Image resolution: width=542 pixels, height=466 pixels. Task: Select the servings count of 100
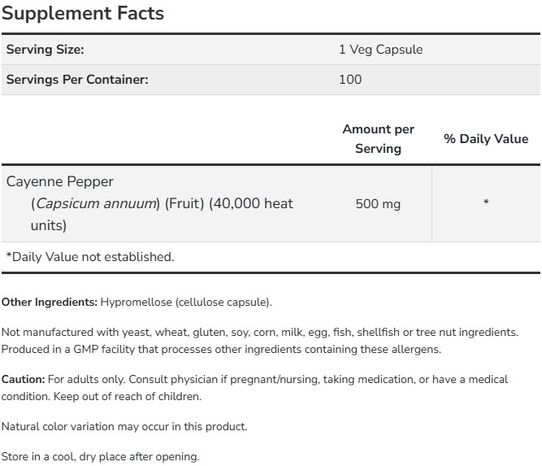point(350,80)
